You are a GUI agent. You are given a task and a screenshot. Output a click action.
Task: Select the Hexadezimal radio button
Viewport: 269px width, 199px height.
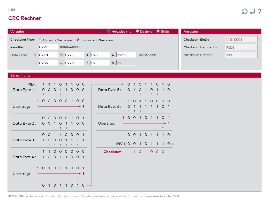point(109,31)
